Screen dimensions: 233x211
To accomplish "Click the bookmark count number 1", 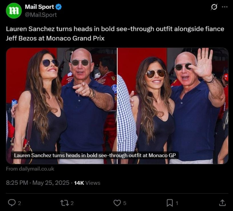I will (177, 203).
